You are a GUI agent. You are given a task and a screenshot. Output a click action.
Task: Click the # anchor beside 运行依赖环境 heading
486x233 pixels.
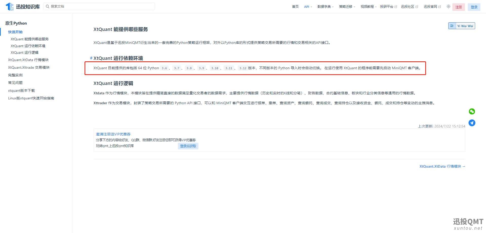click(91, 58)
